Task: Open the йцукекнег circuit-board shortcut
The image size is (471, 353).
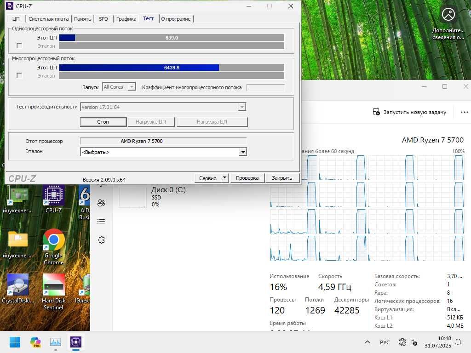Action: click(x=18, y=199)
